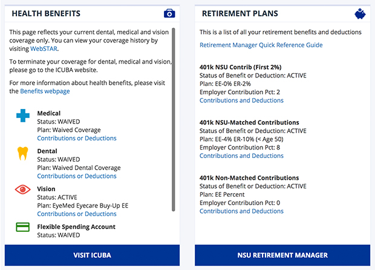375x270 pixels.
Task: View Contributions and Deductions for Non-Matched Contributions
Action: [x=241, y=211]
